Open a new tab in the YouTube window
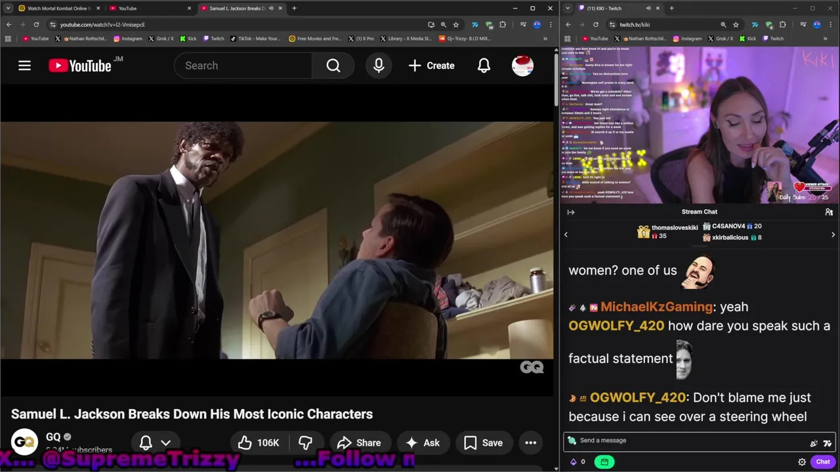840x472 pixels. 294,9
